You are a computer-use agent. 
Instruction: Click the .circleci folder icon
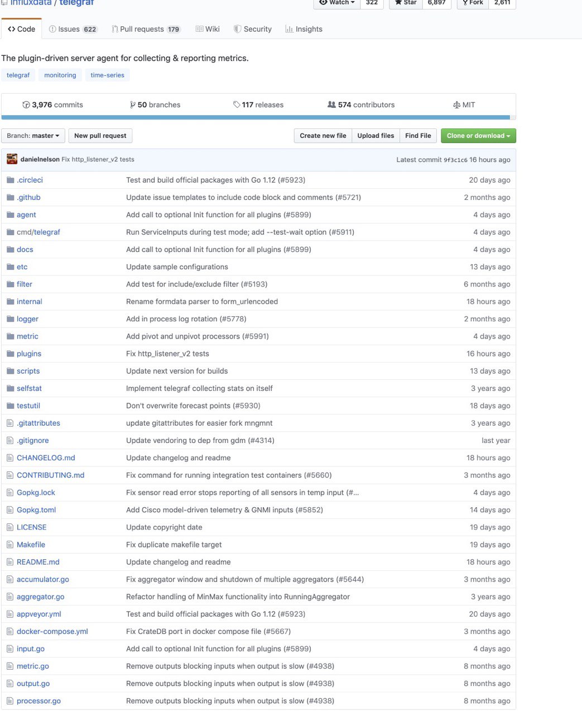pos(11,180)
